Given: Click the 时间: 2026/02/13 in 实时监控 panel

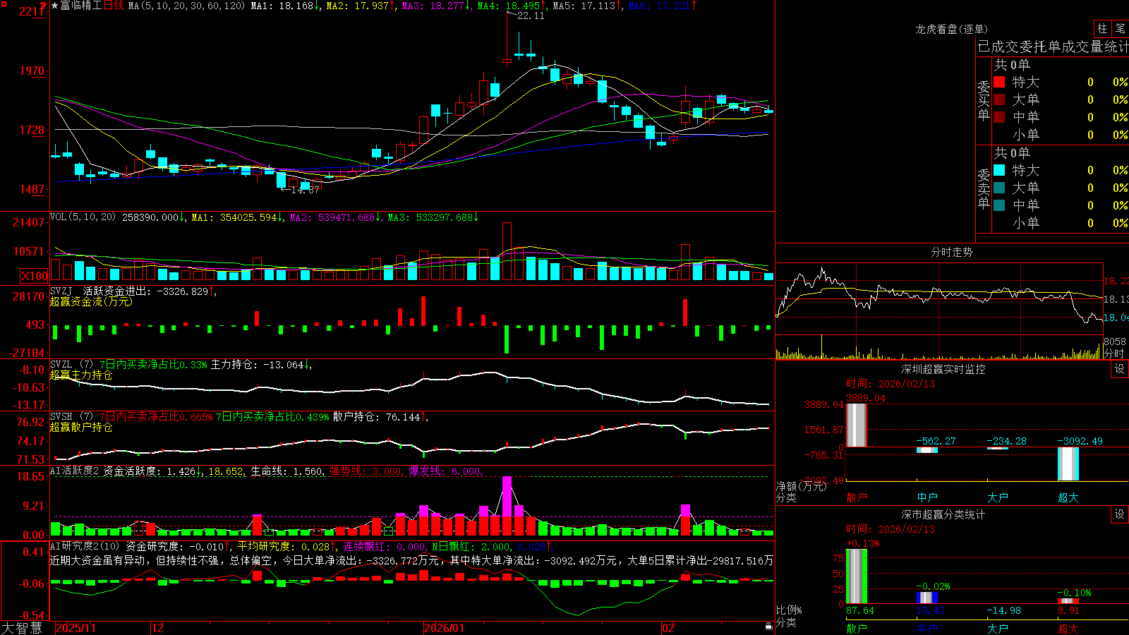Looking at the screenshot, I should point(890,384).
